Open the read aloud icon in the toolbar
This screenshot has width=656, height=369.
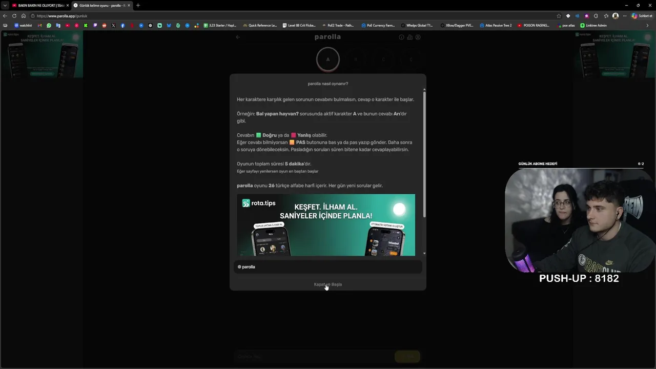[x=578, y=16]
